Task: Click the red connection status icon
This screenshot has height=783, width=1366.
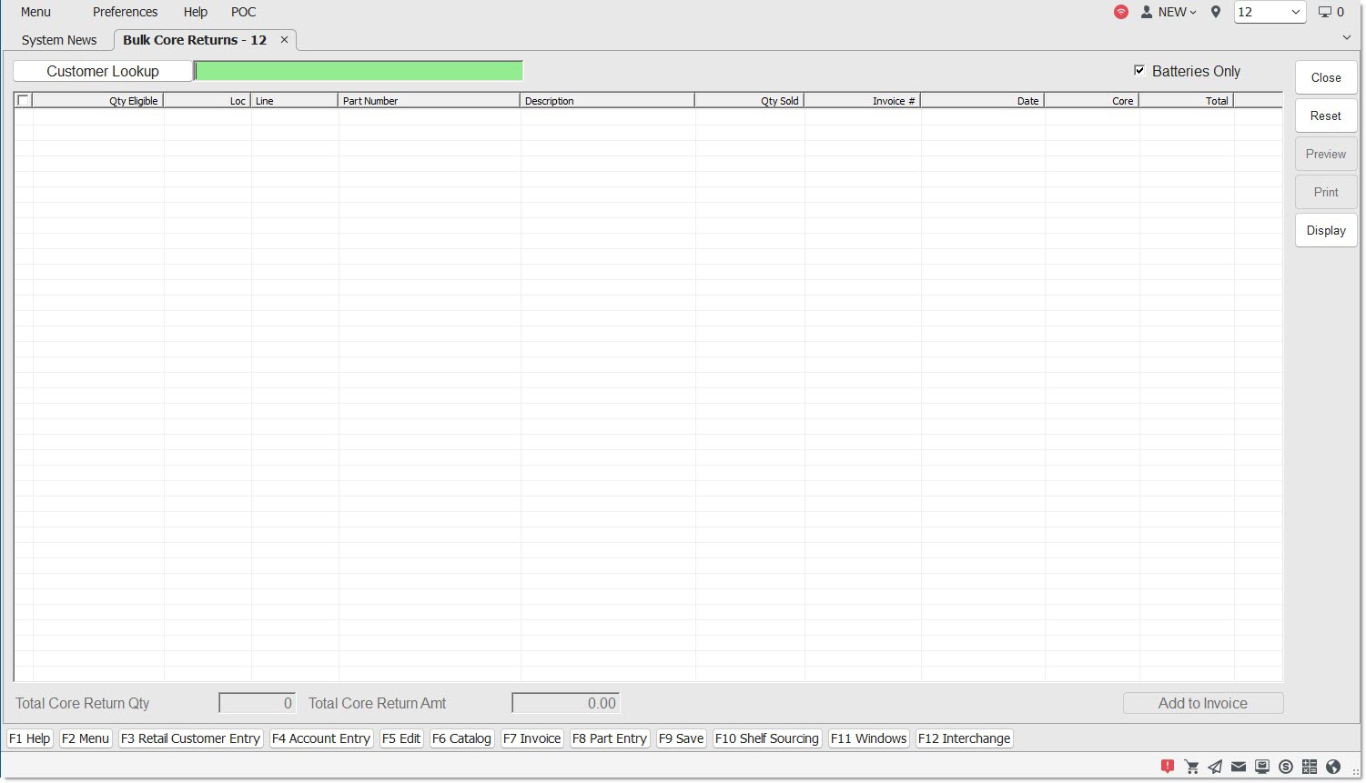Action: coord(1121,12)
